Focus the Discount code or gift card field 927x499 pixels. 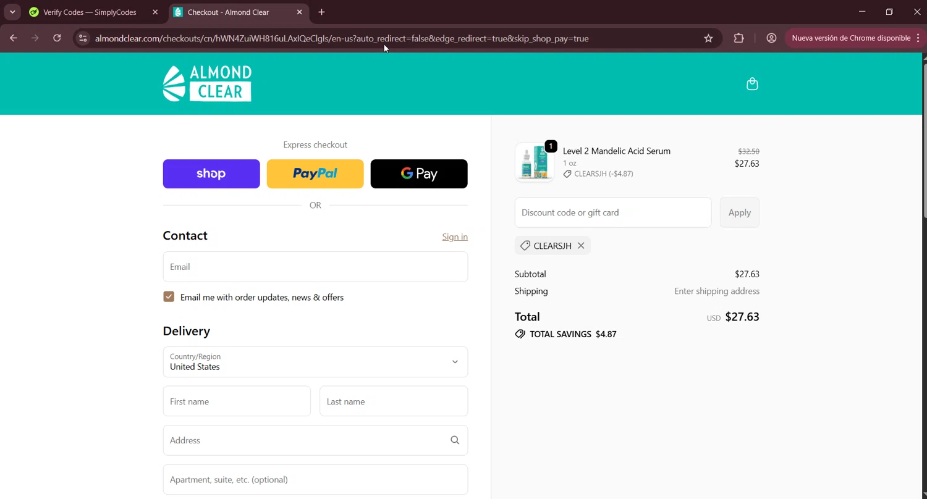tap(613, 212)
